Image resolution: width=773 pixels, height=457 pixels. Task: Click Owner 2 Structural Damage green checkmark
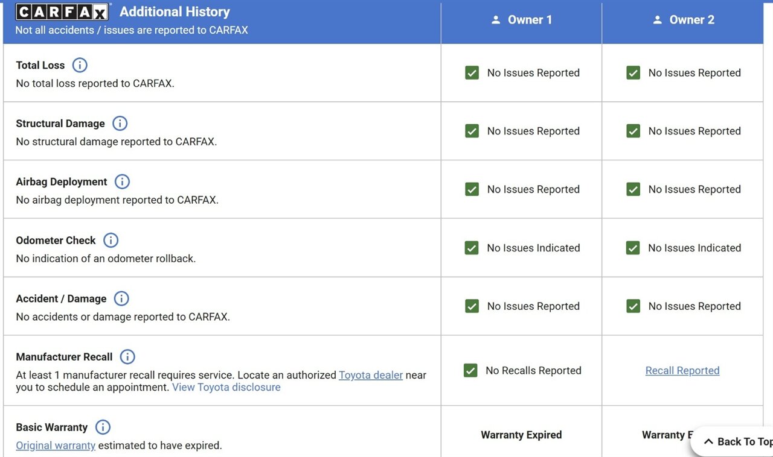[x=633, y=131]
